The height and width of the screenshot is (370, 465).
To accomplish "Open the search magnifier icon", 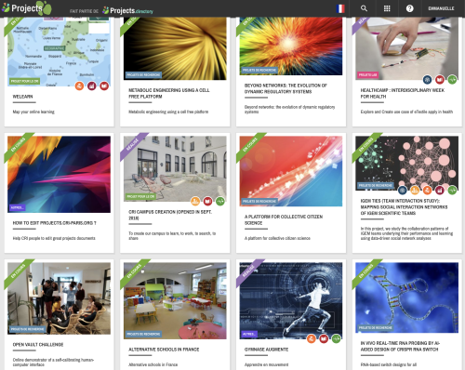I will [364, 8].
